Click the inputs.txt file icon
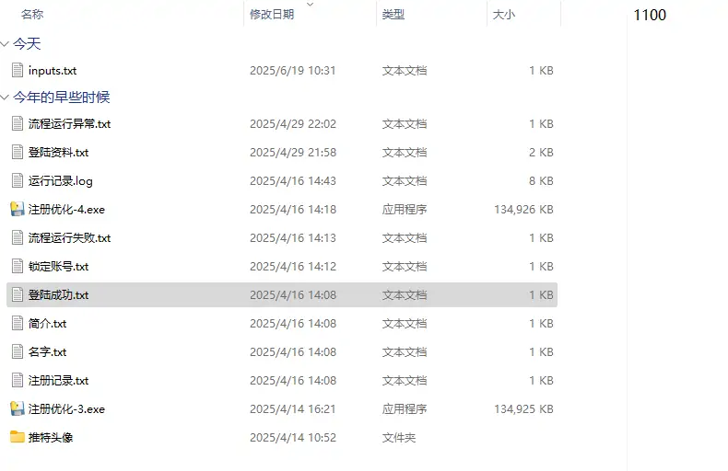Viewport: 728px width, 471px height. (18, 71)
